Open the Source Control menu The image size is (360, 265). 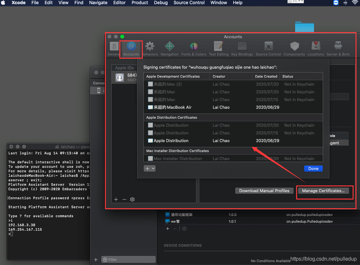[189, 3]
